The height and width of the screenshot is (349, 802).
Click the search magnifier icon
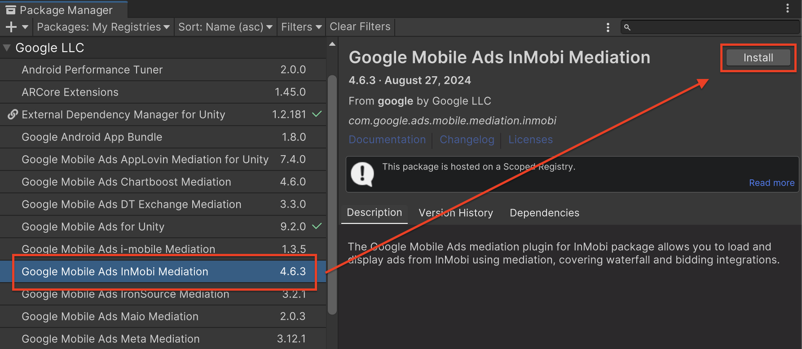(627, 27)
